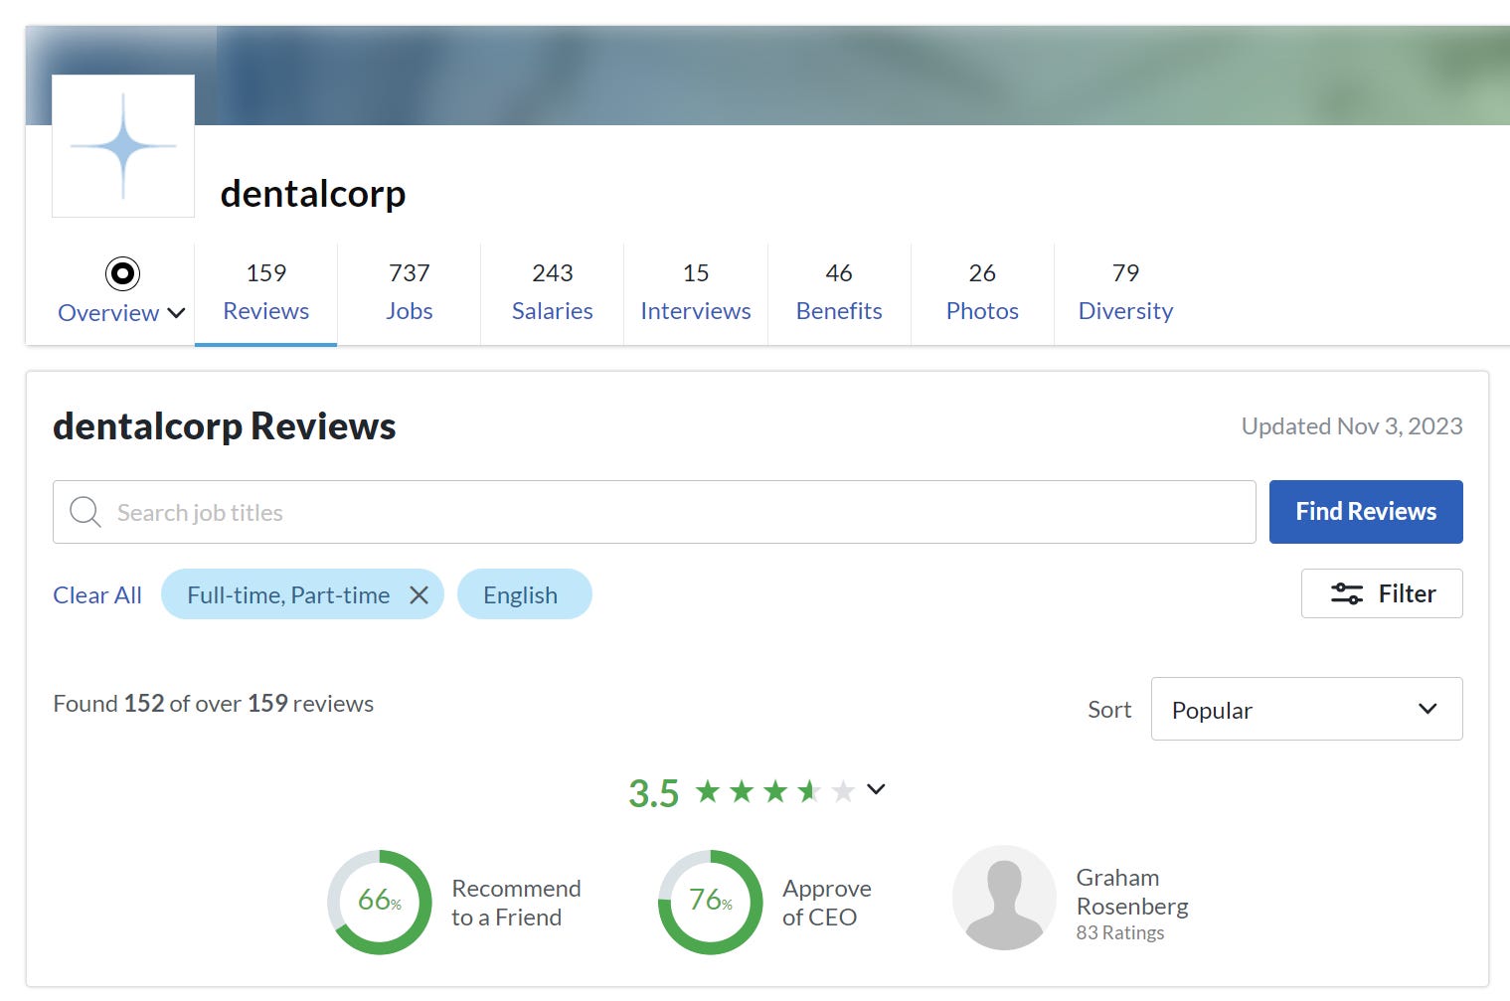Click the star rating display

(x=775, y=791)
